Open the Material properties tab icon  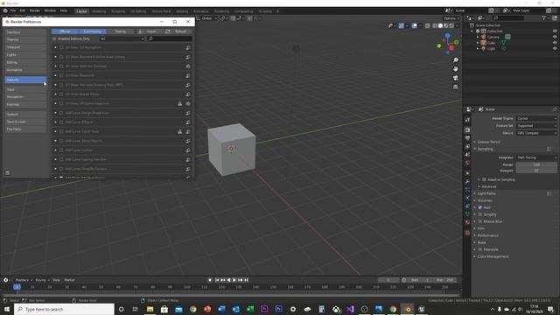(x=467, y=222)
